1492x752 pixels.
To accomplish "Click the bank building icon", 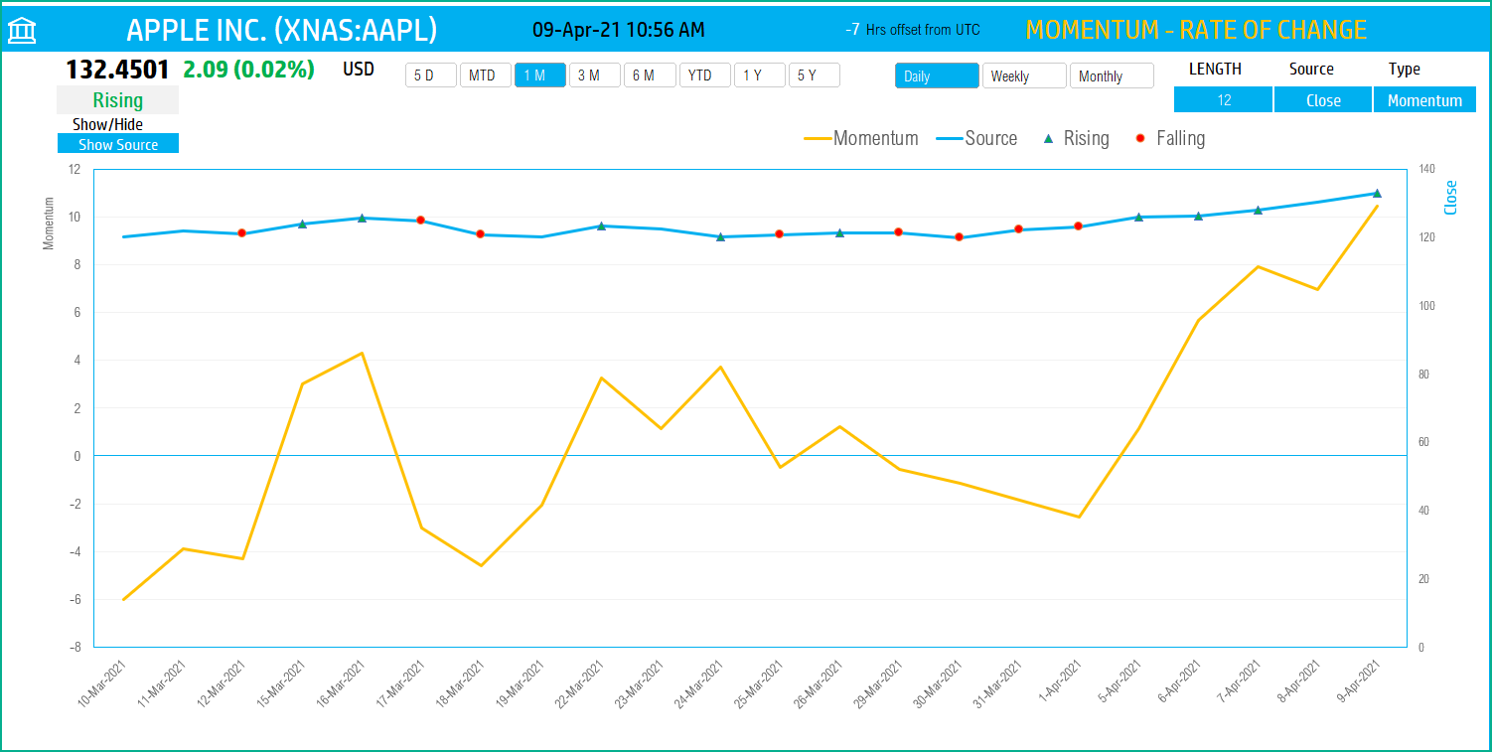I will click(x=23, y=31).
